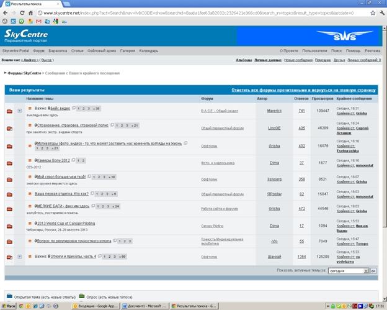Open Skycentre Portal menu item
Screen dimensions: 387x310
point(16,51)
